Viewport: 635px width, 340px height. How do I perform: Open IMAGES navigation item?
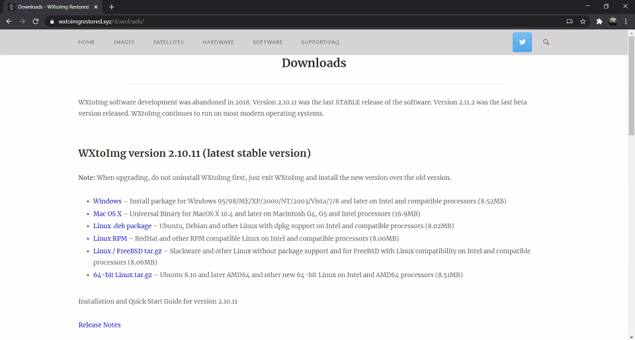(x=124, y=42)
